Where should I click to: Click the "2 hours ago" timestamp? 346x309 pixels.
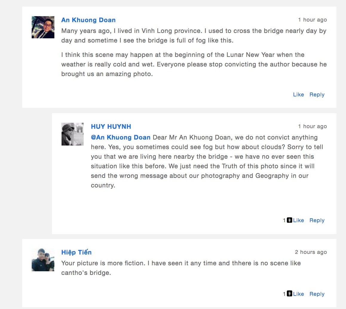[x=311, y=252]
